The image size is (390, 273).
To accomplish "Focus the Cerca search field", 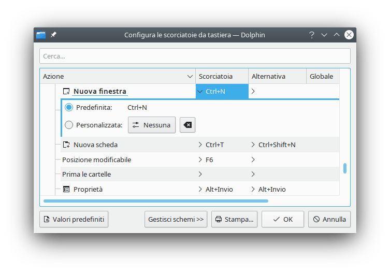I will pos(195,56).
